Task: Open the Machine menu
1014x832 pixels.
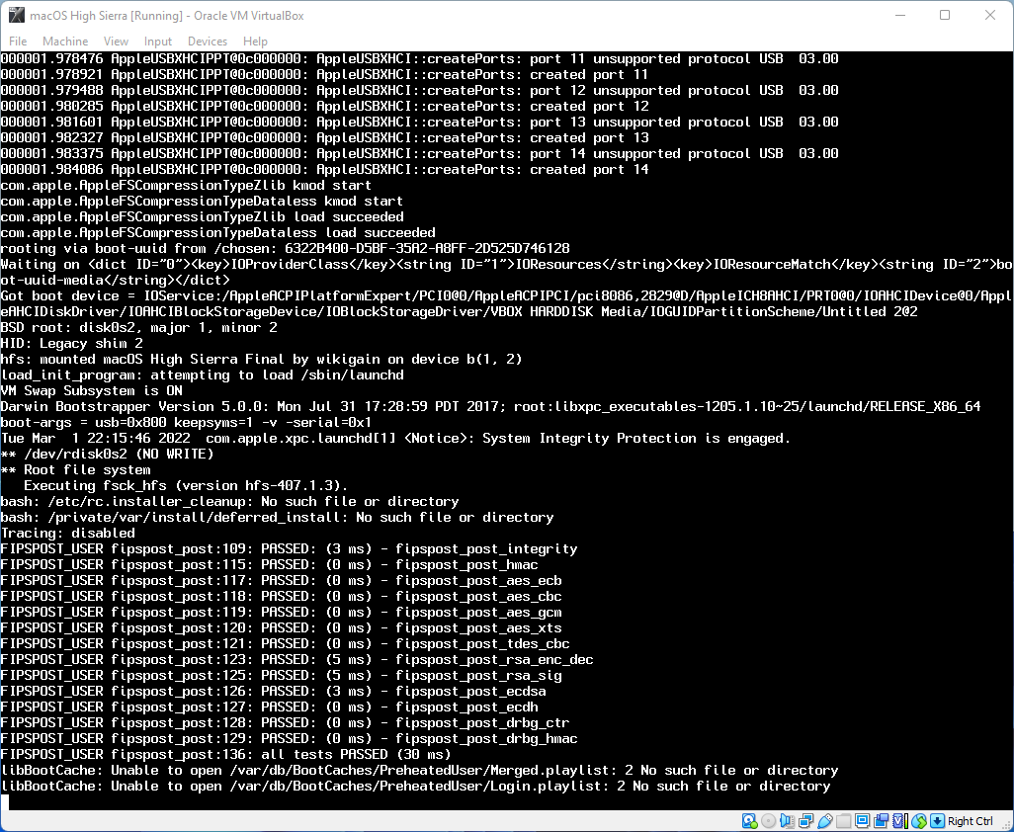Action: [65, 42]
